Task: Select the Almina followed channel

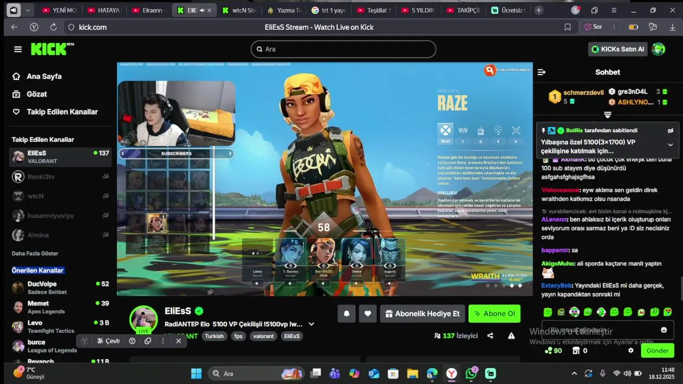Action: 61,235
